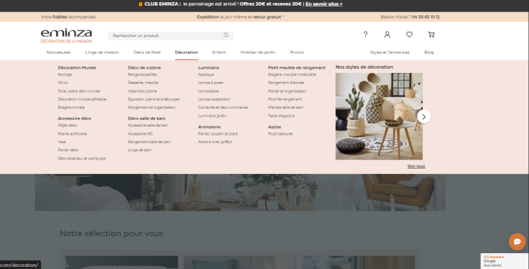Open the wishlist heart icon
Image resolution: width=529 pixels, height=269 pixels.
(409, 34)
